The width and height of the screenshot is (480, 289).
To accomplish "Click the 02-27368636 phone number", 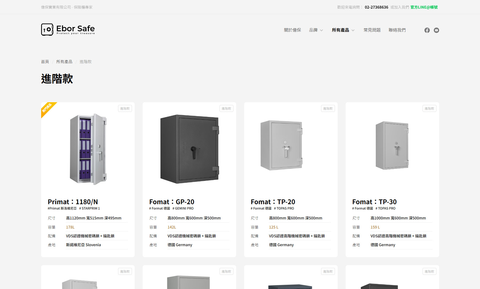I will tap(376, 7).
